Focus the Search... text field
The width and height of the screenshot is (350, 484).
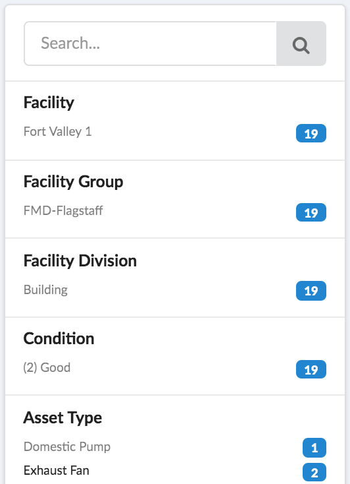pyautogui.click(x=151, y=44)
